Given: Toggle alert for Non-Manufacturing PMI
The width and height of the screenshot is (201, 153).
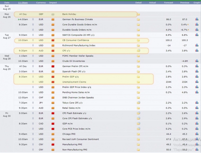Looking at the screenshot, I should click(x=33, y=150).
